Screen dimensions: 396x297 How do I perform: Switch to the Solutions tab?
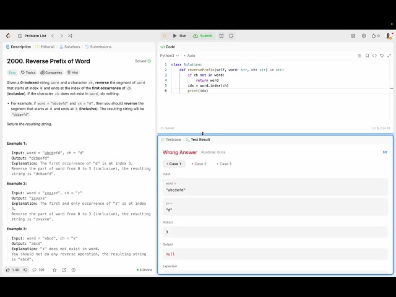[x=70, y=47]
